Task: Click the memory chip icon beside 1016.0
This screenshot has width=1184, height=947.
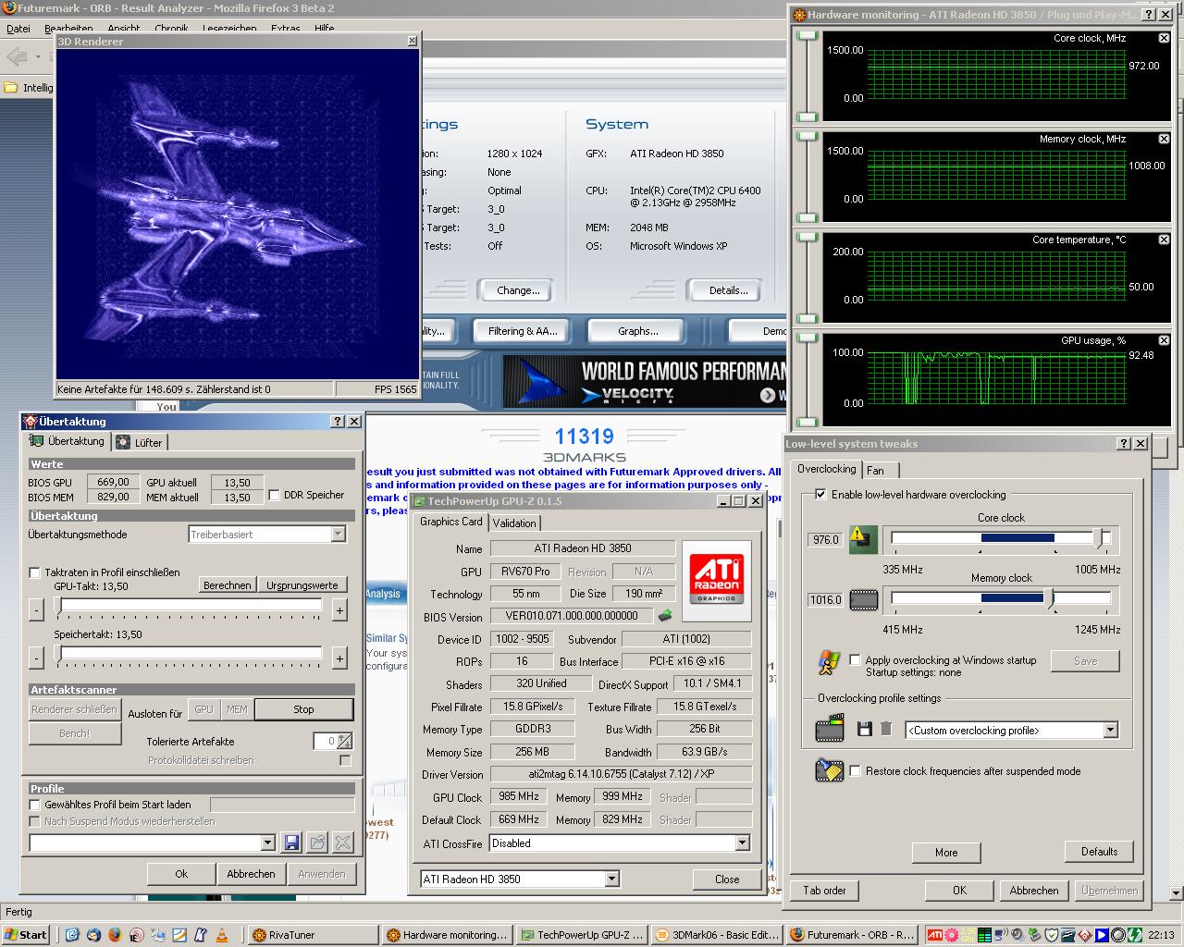Action: tap(863, 600)
